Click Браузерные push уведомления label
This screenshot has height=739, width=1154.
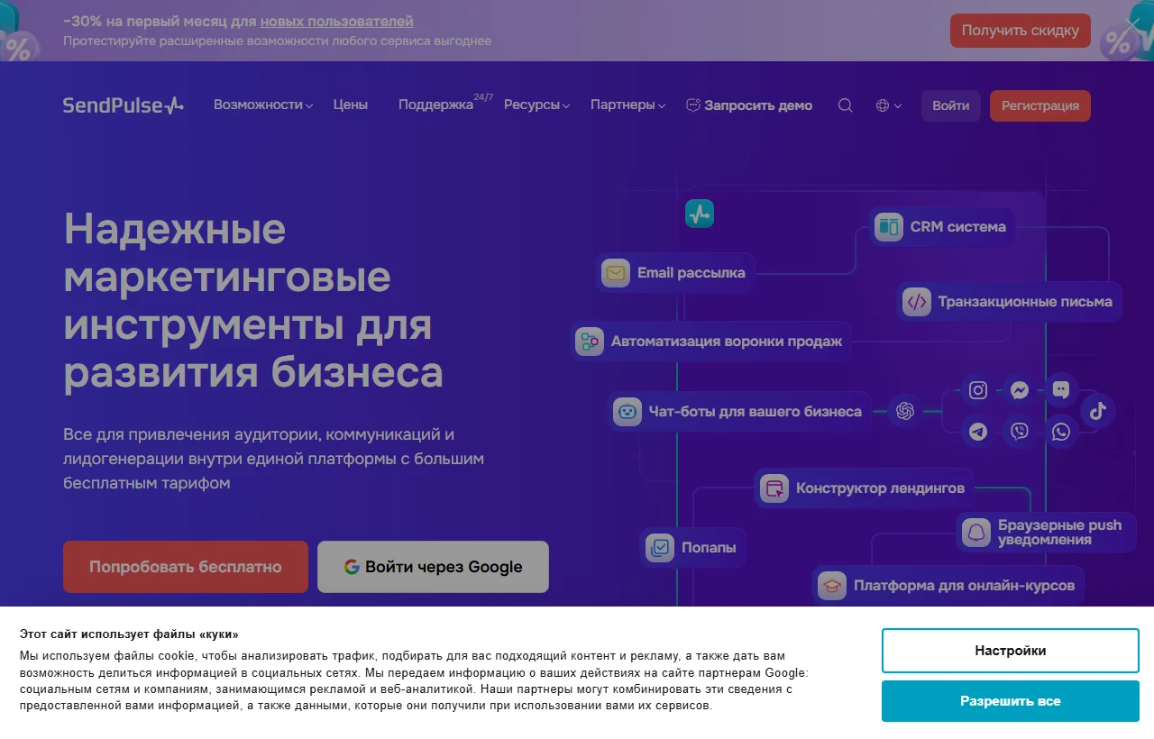click(x=1060, y=533)
